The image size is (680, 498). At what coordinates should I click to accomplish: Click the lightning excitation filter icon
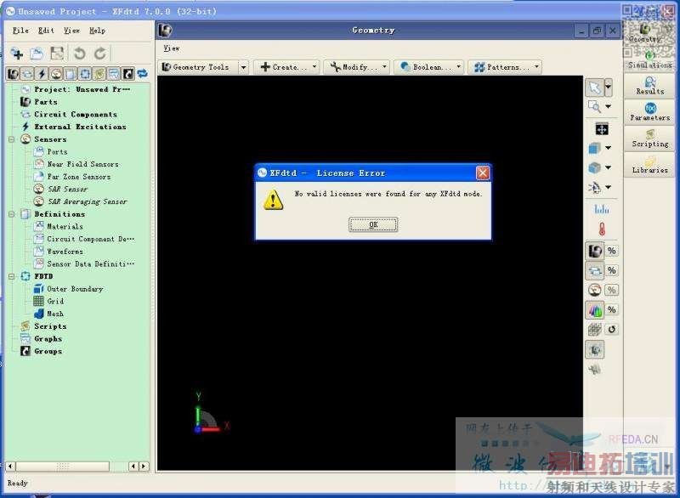[42, 74]
